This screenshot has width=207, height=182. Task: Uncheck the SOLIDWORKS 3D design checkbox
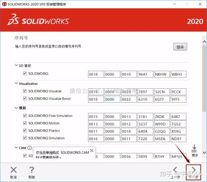click(25, 73)
